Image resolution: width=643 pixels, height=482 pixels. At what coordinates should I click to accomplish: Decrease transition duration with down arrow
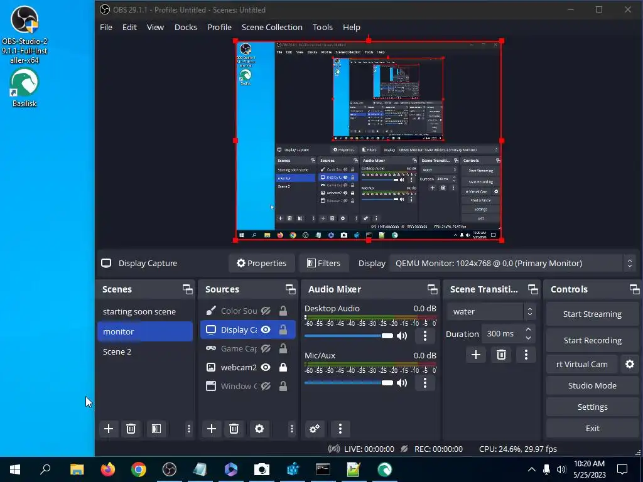(528, 338)
